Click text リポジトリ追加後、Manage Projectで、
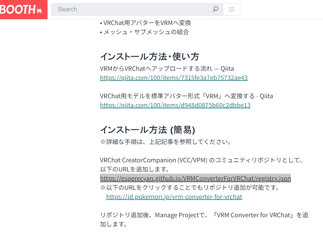Viewport: 323px width, 238px height. point(154,215)
